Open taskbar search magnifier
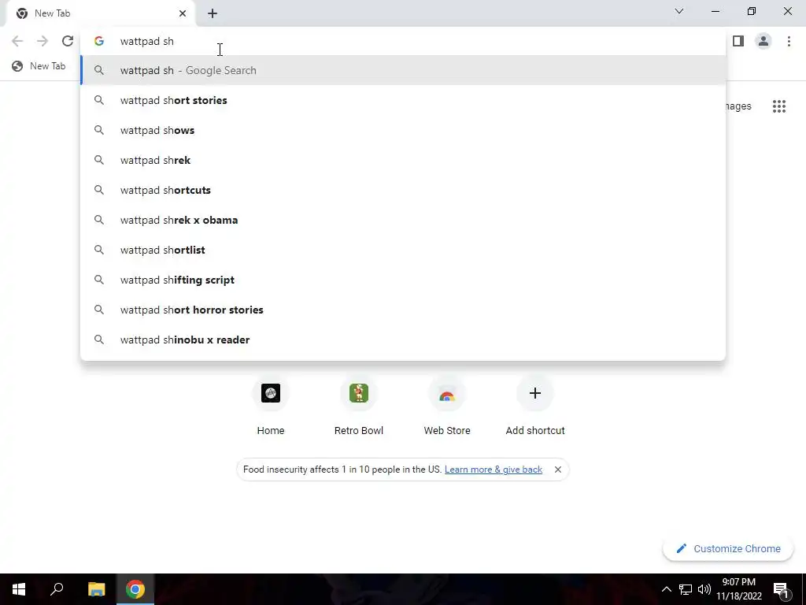Screen dimensions: 806x605 click(57, 589)
